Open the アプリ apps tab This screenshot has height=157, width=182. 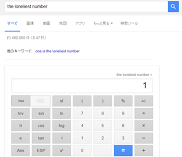[80, 23]
